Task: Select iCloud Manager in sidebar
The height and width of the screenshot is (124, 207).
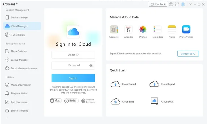Action: tap(22, 26)
